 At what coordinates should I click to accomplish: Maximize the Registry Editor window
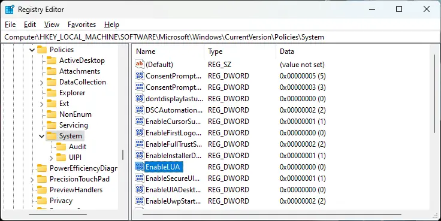point(399,9)
